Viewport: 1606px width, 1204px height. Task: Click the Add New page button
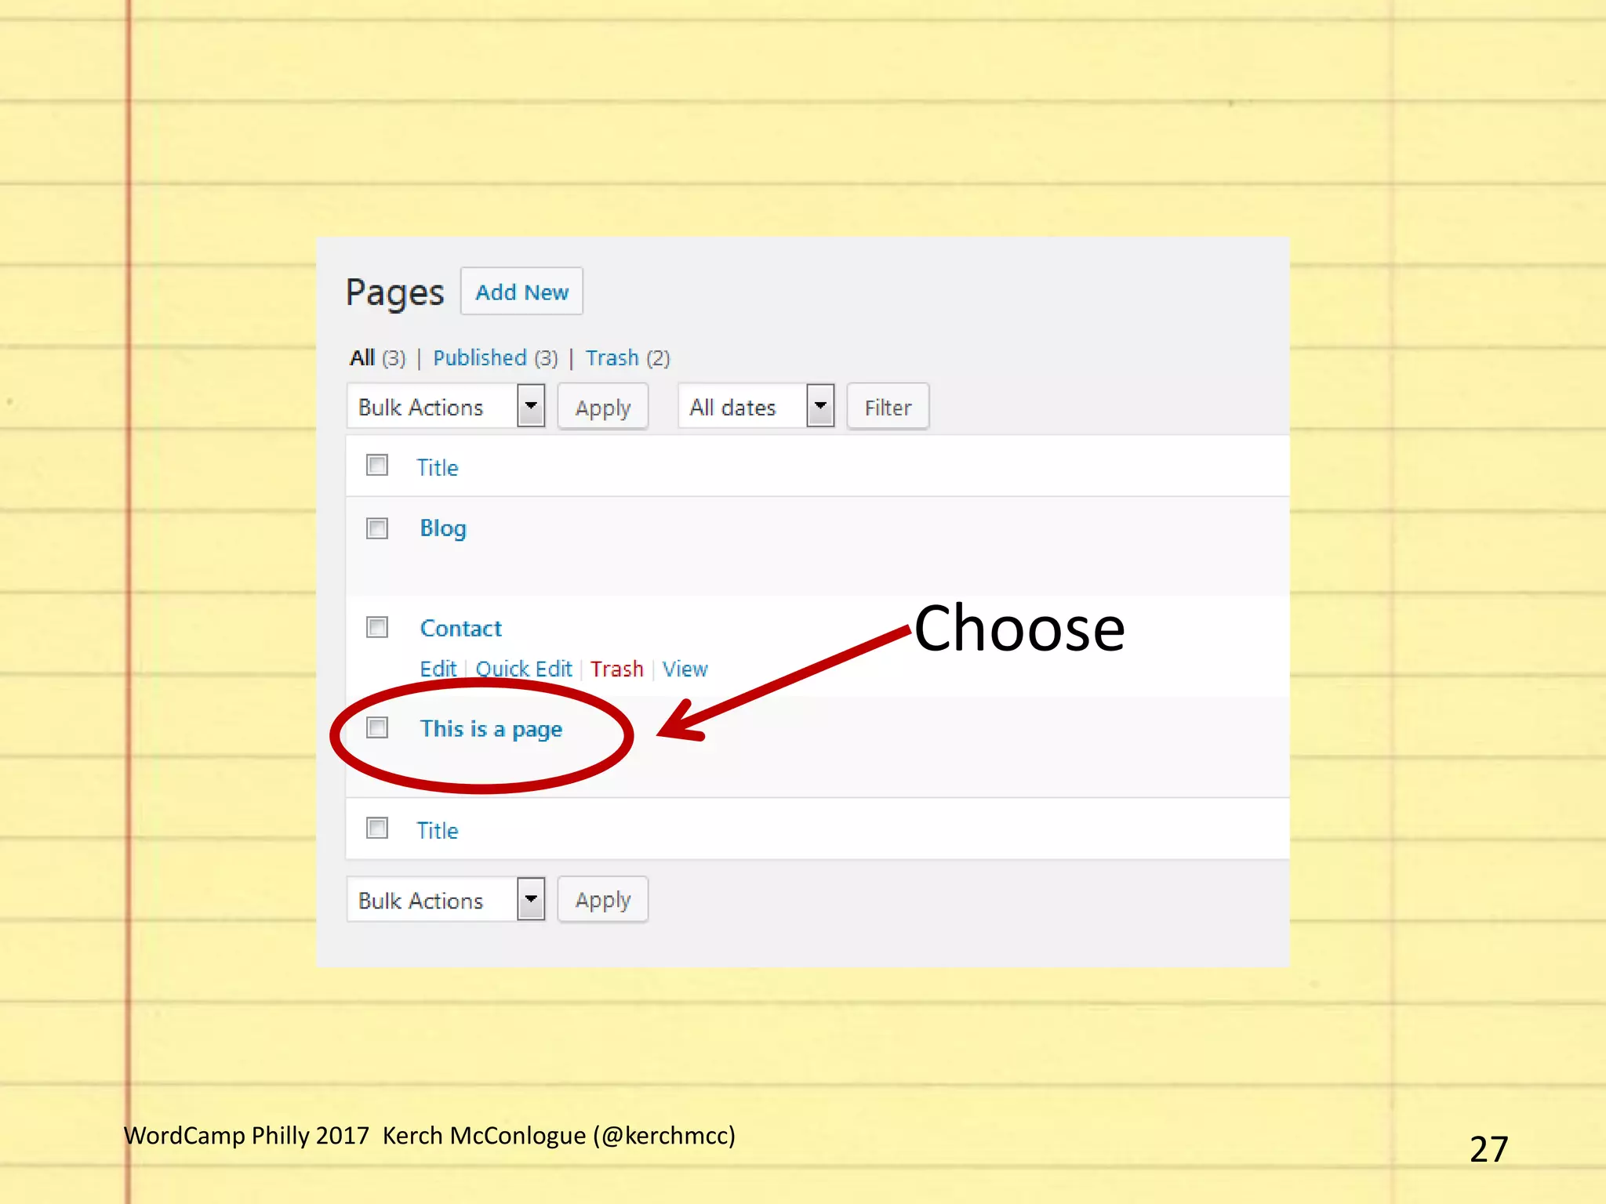click(521, 292)
